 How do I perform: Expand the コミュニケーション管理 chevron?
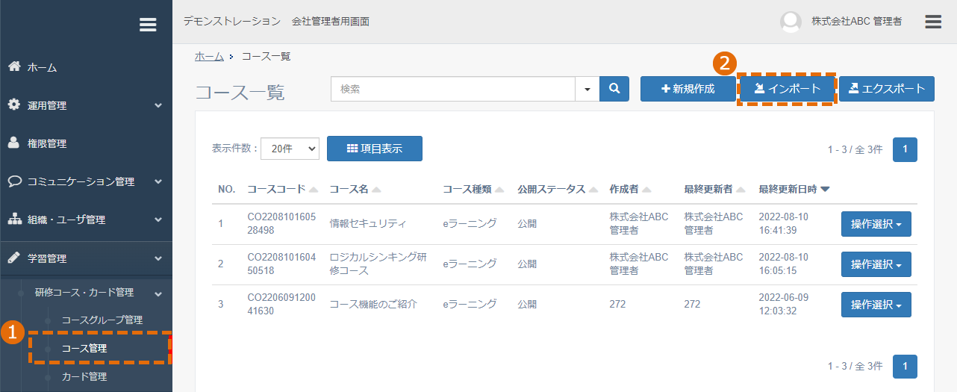point(158,182)
